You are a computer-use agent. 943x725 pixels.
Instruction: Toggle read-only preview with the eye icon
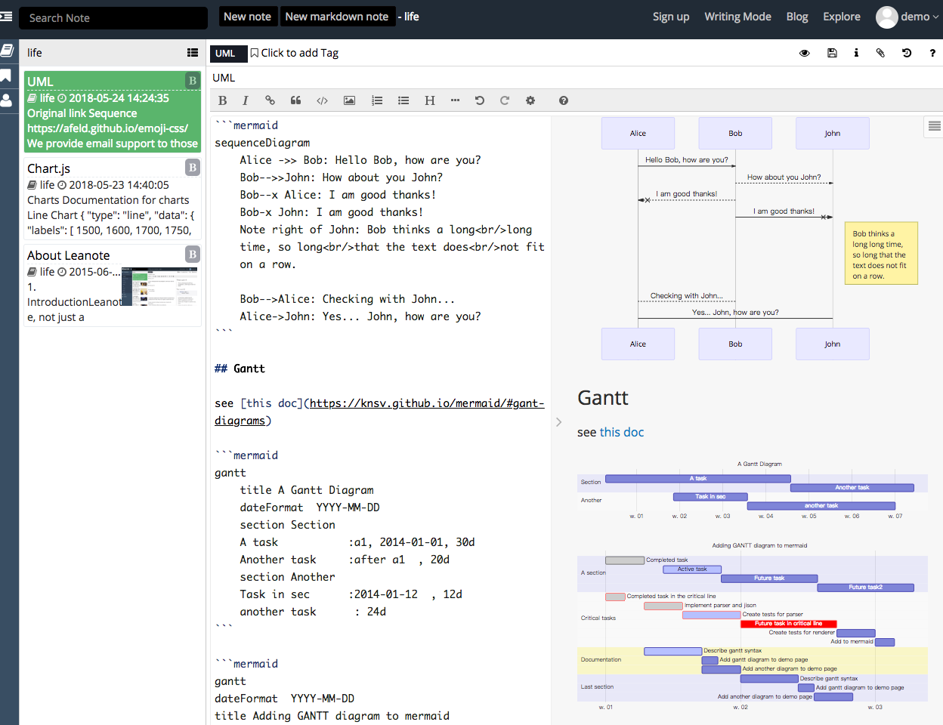pyautogui.click(x=805, y=53)
